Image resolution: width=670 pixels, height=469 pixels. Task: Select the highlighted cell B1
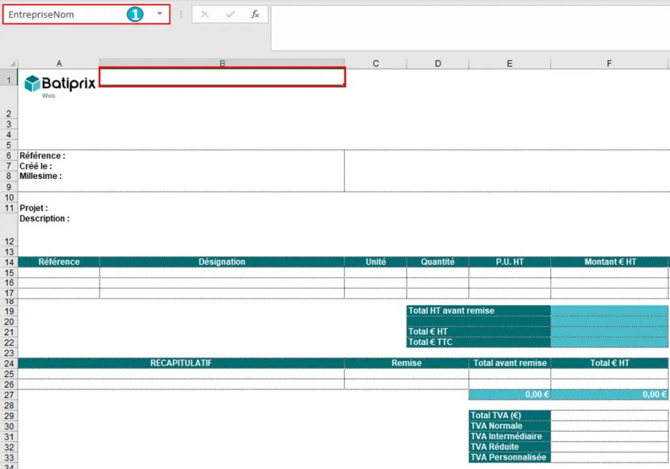222,77
